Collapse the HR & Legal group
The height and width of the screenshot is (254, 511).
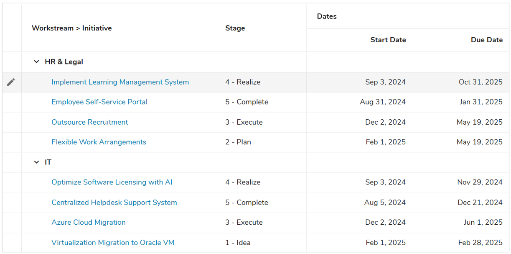coord(36,62)
